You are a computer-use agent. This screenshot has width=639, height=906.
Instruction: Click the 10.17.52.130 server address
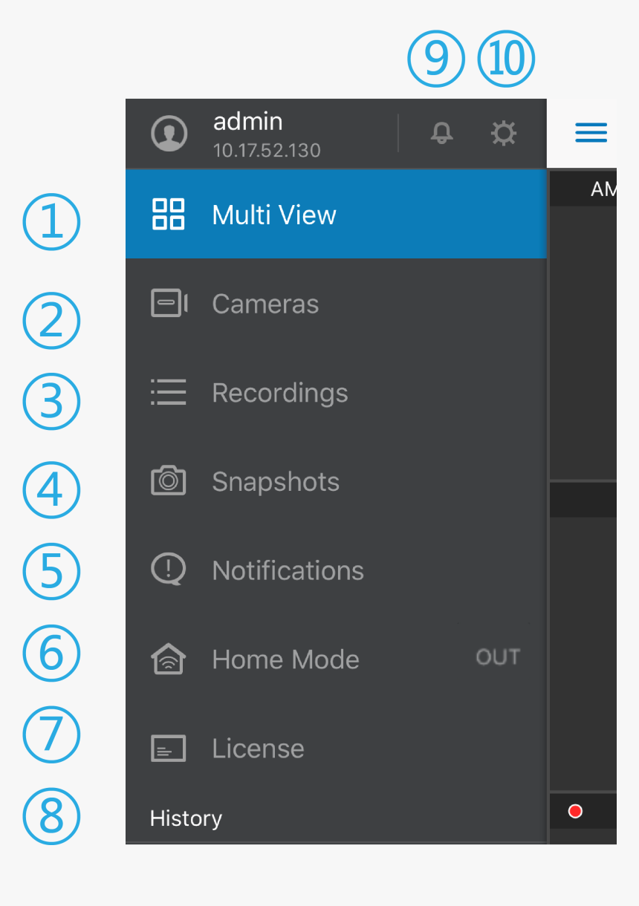[267, 151]
